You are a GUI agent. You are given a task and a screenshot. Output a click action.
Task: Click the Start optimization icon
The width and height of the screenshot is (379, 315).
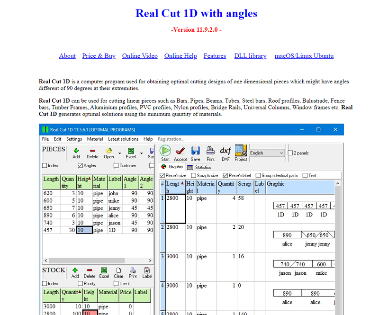(x=166, y=150)
